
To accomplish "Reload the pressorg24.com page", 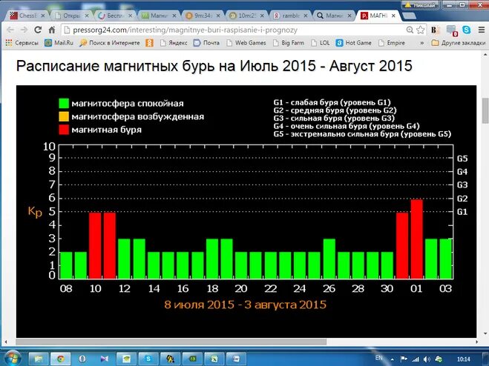I will click(x=38, y=30).
